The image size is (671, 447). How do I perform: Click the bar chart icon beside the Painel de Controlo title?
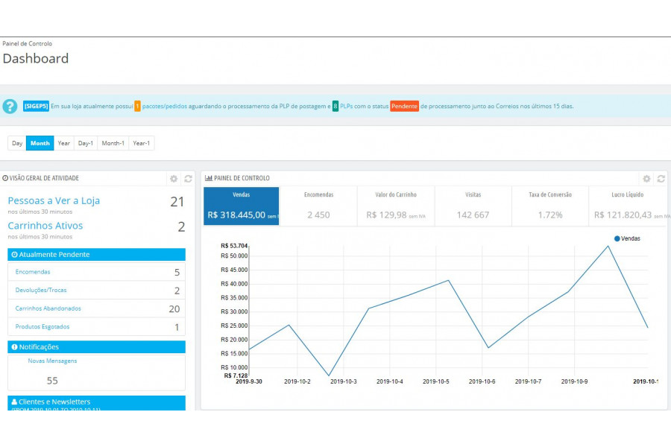tap(209, 178)
